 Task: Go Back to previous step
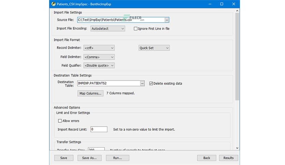pyautogui.click(x=207, y=158)
